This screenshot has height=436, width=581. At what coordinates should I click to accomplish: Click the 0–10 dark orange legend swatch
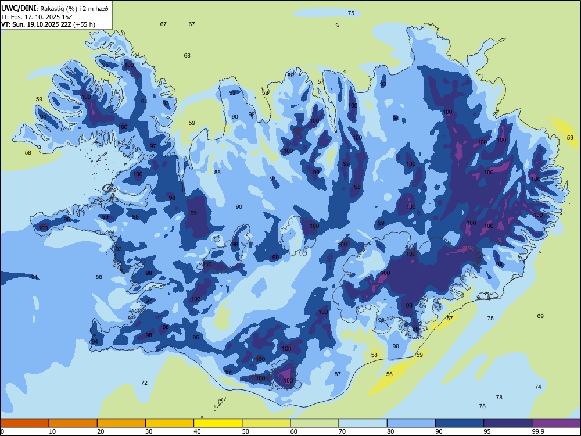pos(25,423)
